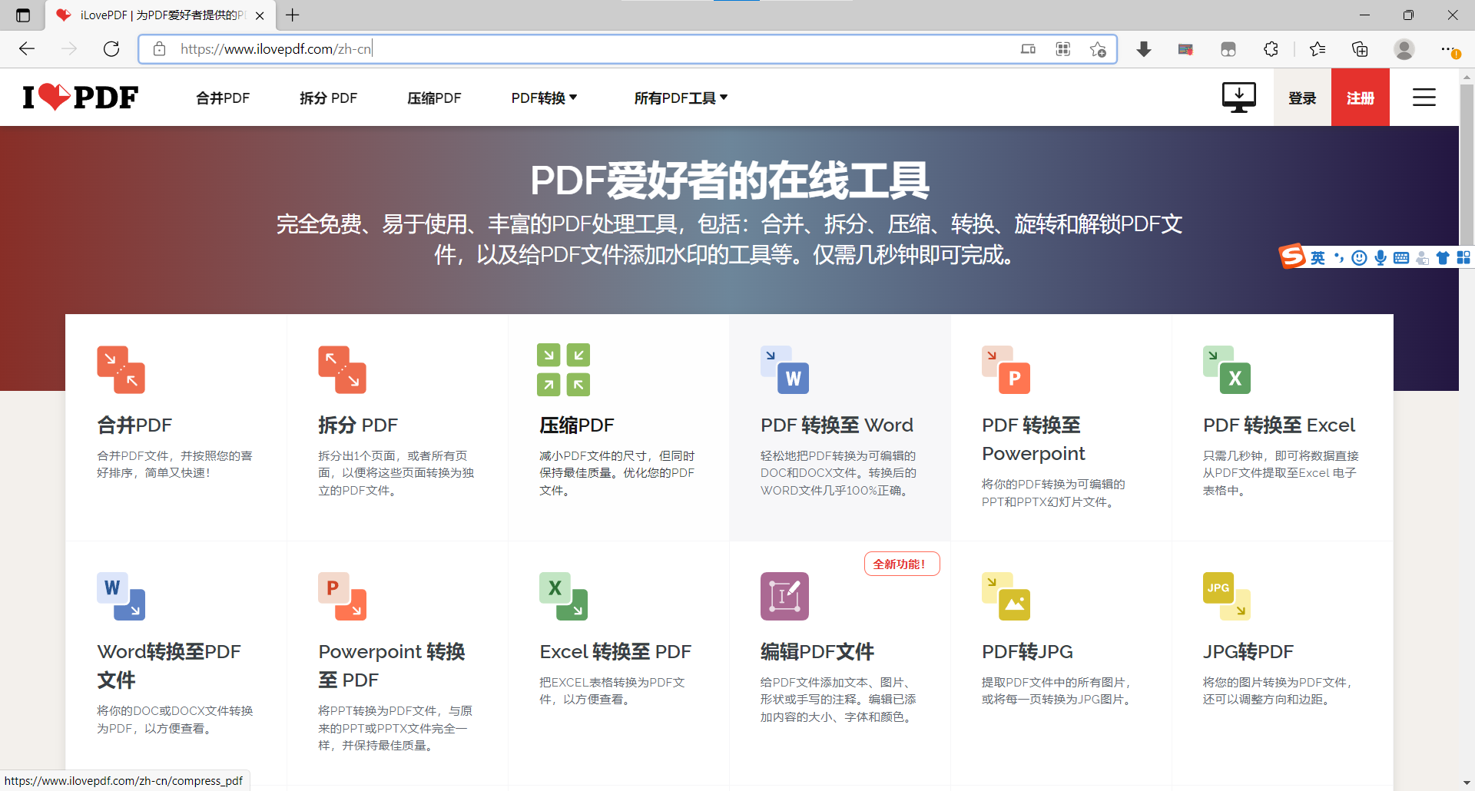This screenshot has height=791, width=1475.
Task: Click the Word转换至PDF icon
Action: coord(121,596)
